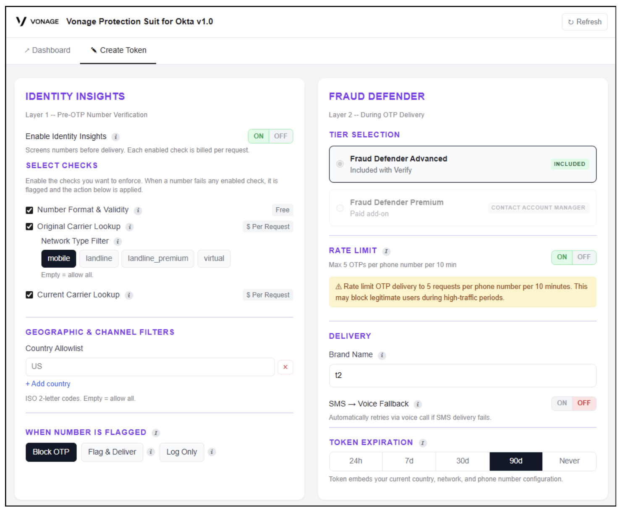Click the Contact Account Manager badge

(x=538, y=208)
